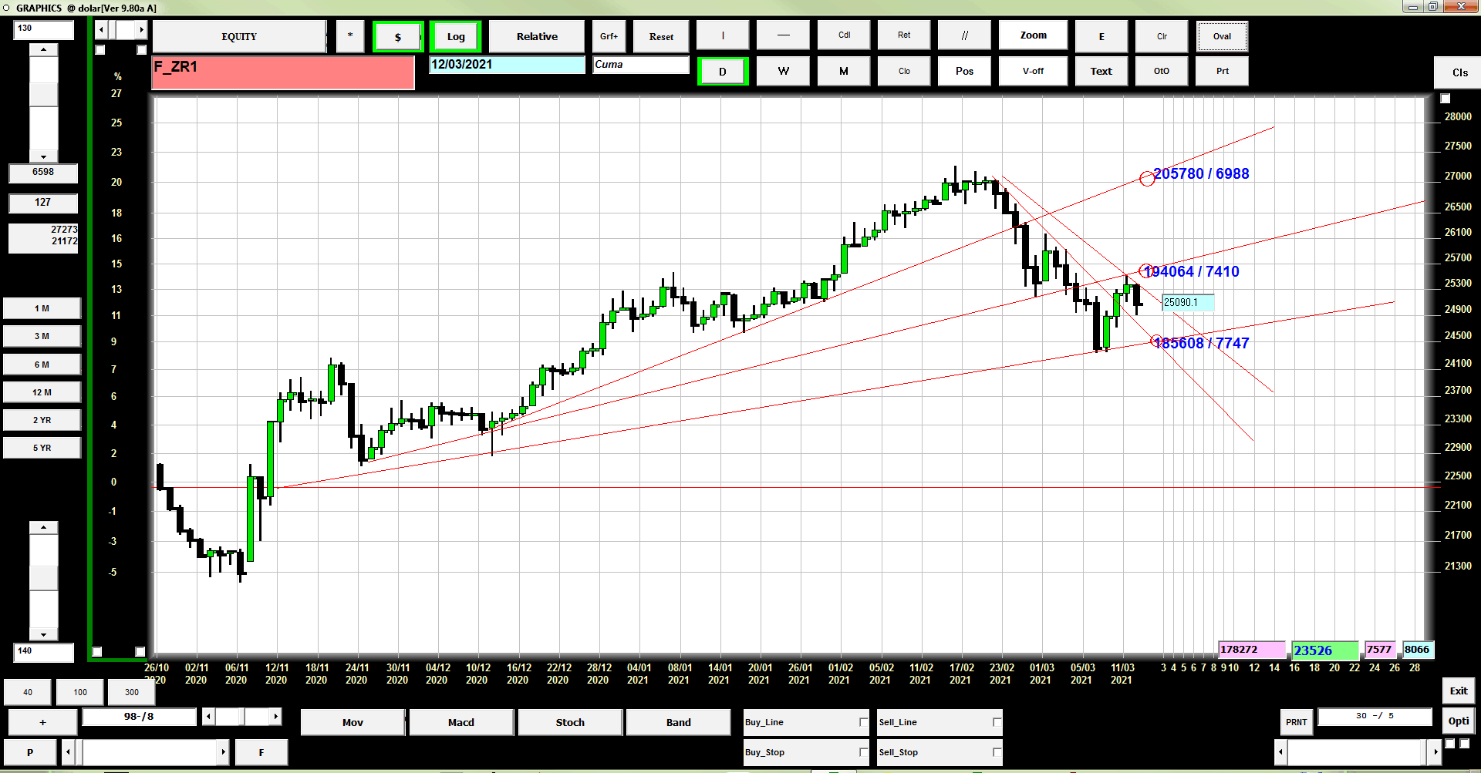The image size is (1481, 773).
Task: Set bar count to 40
Action: pyautogui.click(x=28, y=692)
